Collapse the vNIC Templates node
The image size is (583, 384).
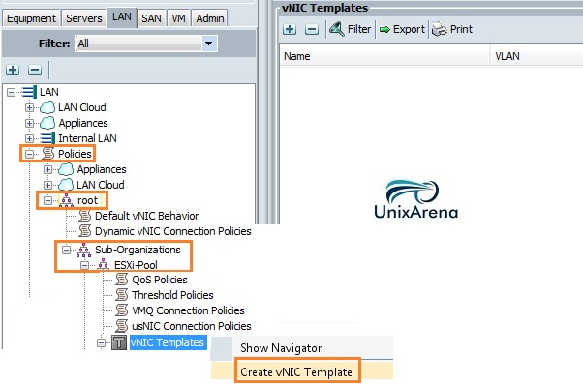click(101, 342)
